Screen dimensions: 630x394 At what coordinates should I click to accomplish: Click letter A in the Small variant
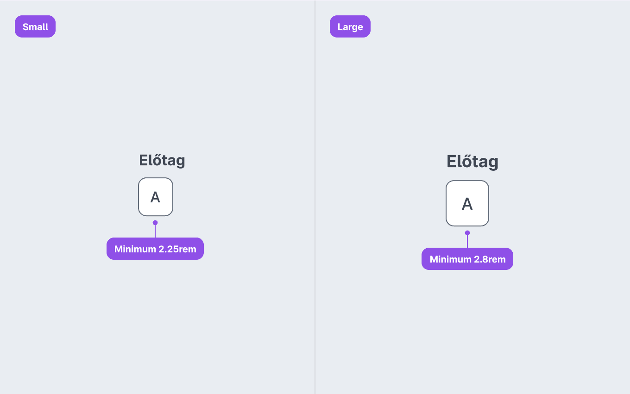coord(156,197)
